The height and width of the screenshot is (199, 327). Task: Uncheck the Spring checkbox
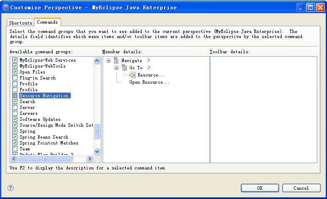[15, 131]
